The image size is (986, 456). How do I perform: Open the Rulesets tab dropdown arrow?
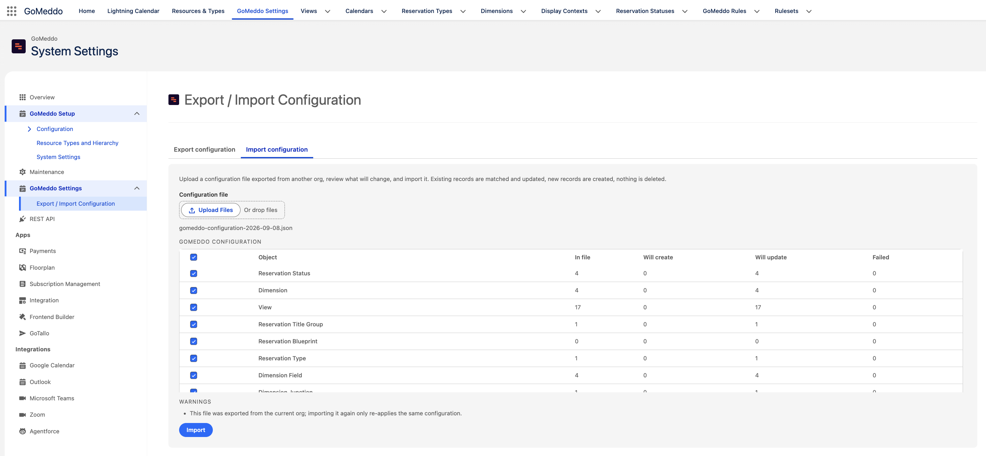tap(809, 11)
